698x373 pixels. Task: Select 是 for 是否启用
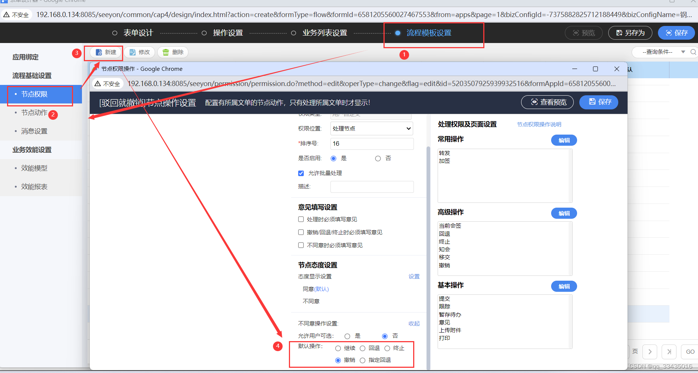pyautogui.click(x=333, y=159)
